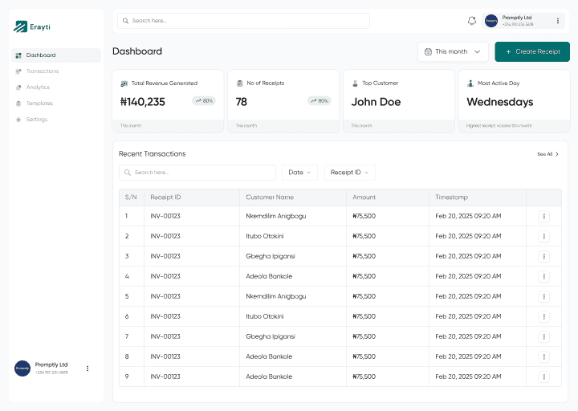Click the three-dot menu in top profile card
578x411 pixels.
click(x=558, y=21)
